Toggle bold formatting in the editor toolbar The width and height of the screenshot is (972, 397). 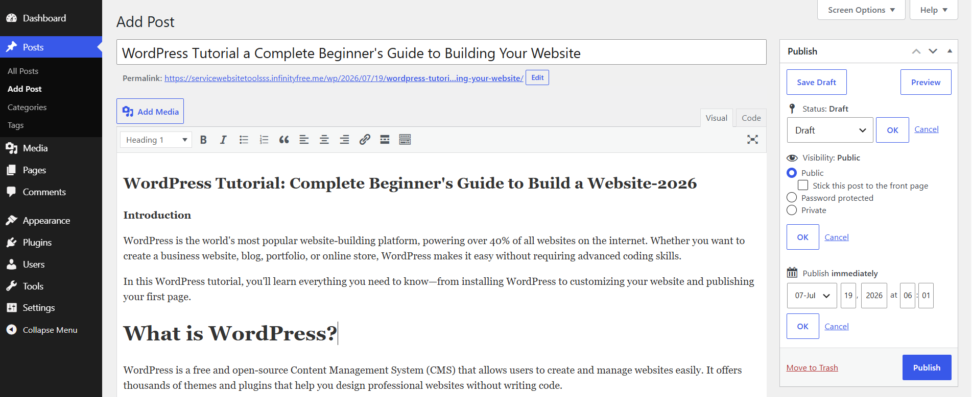[x=203, y=140]
